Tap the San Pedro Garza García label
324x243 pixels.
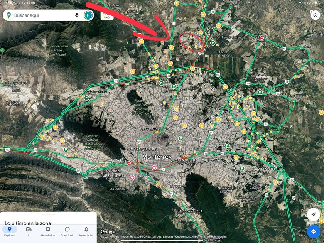tap(112, 174)
